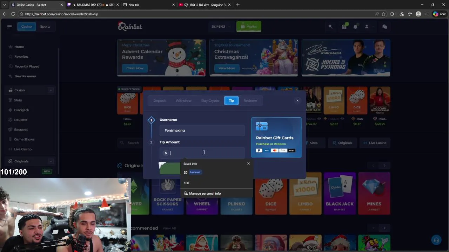Select the Sports toggle at top left
The width and height of the screenshot is (449, 252).
(45, 27)
